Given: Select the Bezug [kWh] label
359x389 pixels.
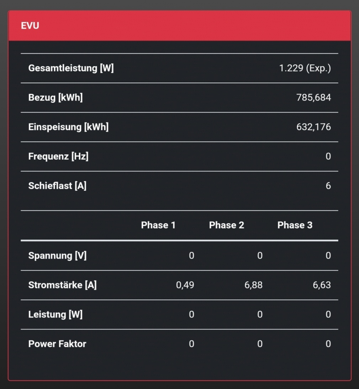Looking at the screenshot, I should click(x=56, y=98).
